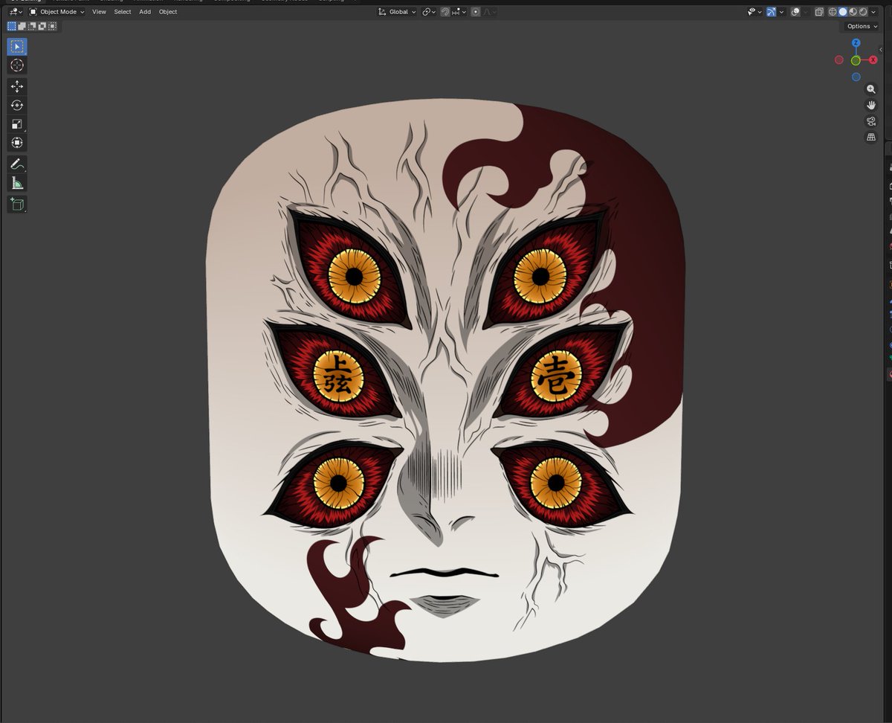Set selection mode to New (first icon)
The image size is (892, 723).
(x=11, y=26)
